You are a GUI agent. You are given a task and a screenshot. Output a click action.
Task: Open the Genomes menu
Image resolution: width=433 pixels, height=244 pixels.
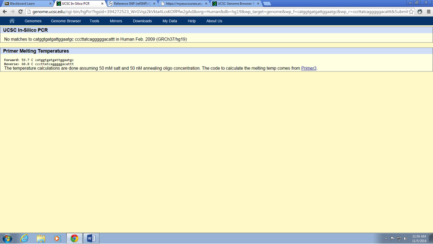click(x=33, y=21)
